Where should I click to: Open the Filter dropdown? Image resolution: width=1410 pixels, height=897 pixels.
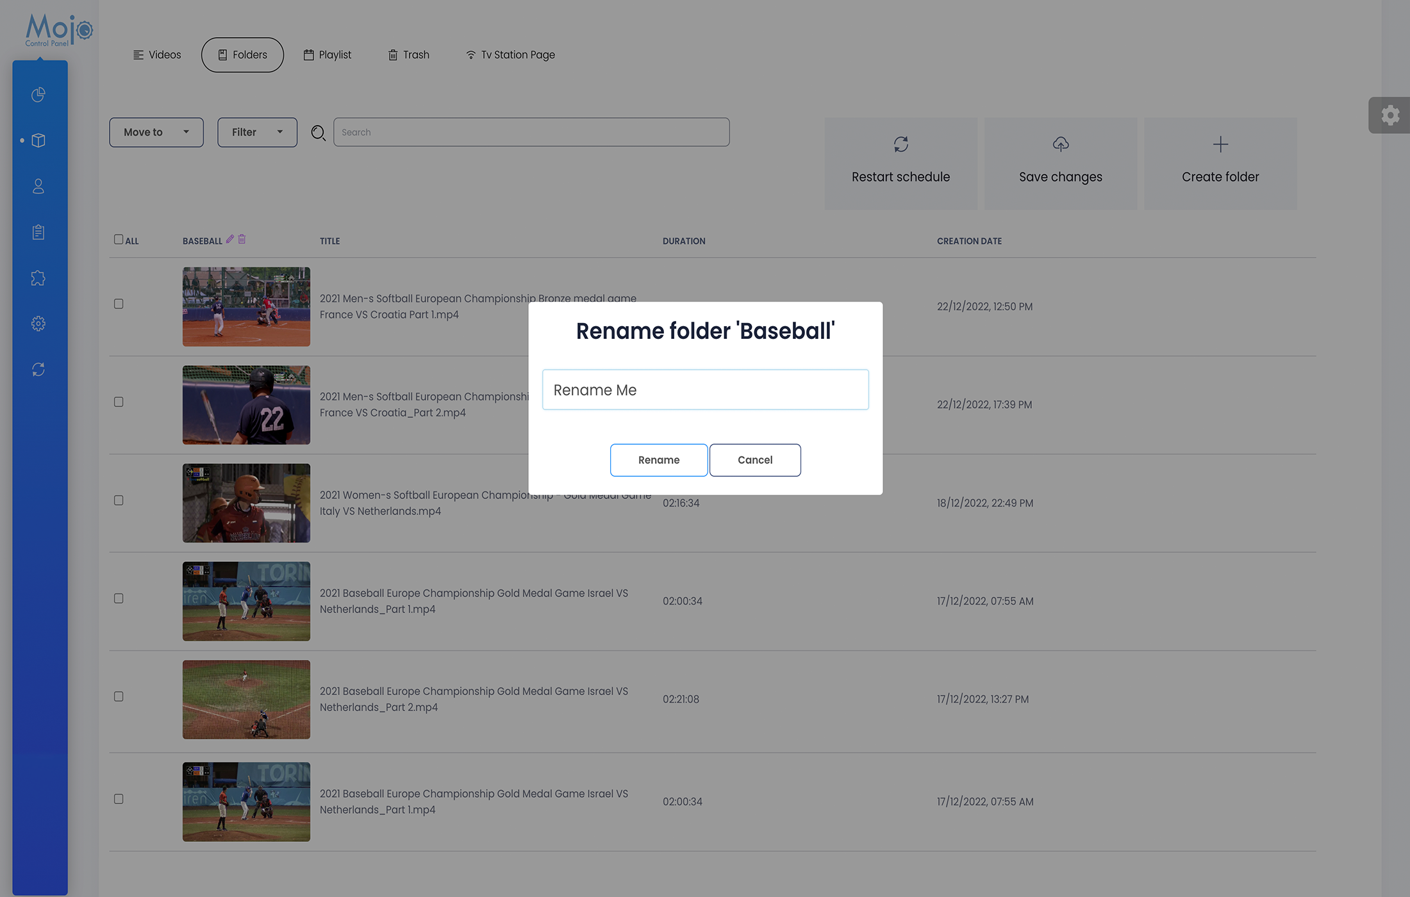(257, 132)
